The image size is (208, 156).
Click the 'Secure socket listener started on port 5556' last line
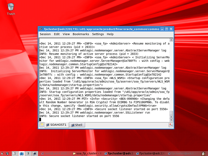pos(79,116)
